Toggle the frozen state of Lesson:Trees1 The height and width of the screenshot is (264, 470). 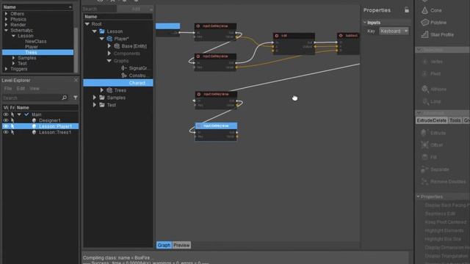point(12,132)
